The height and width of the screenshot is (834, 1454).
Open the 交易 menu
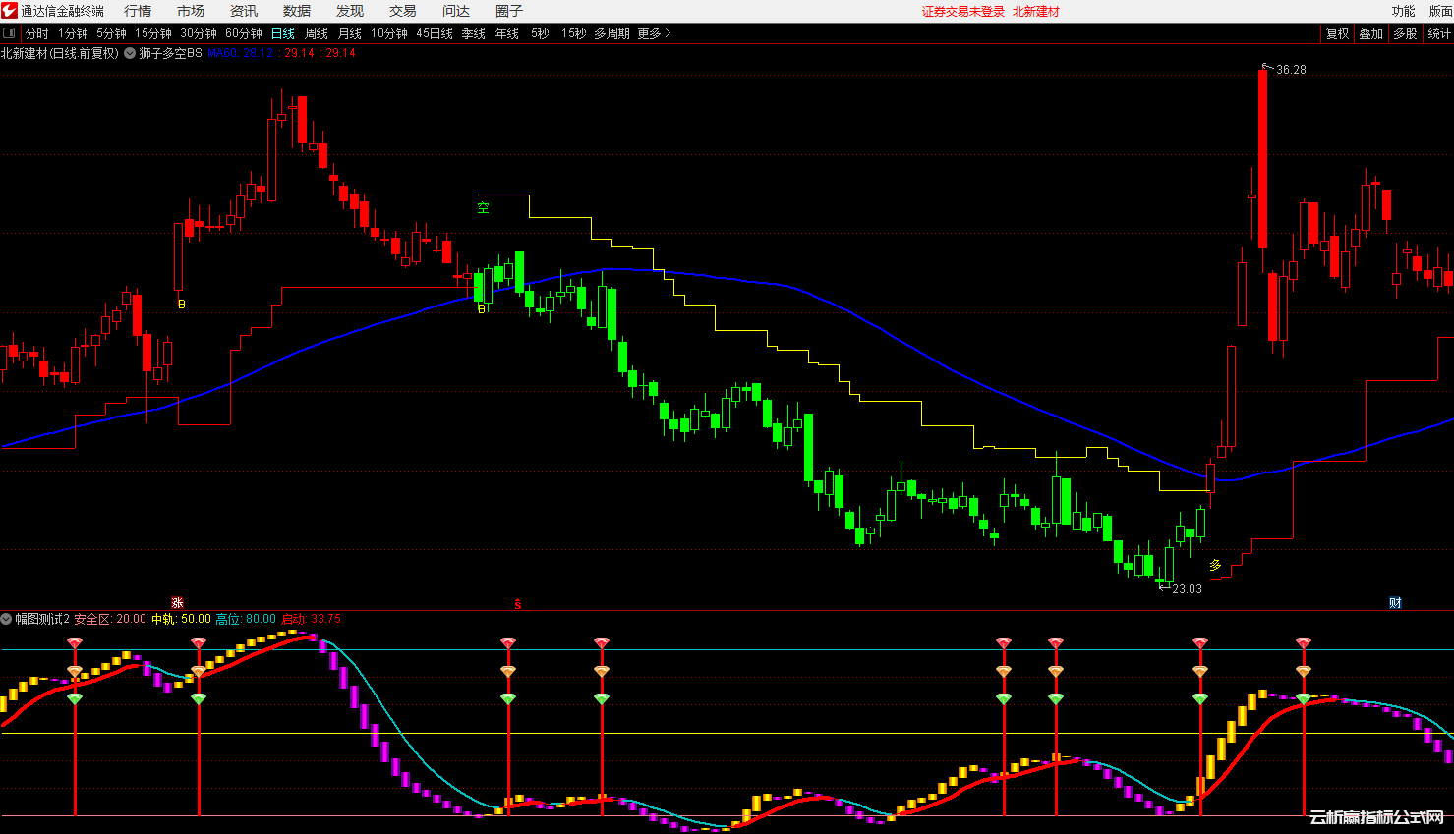pyautogui.click(x=403, y=11)
